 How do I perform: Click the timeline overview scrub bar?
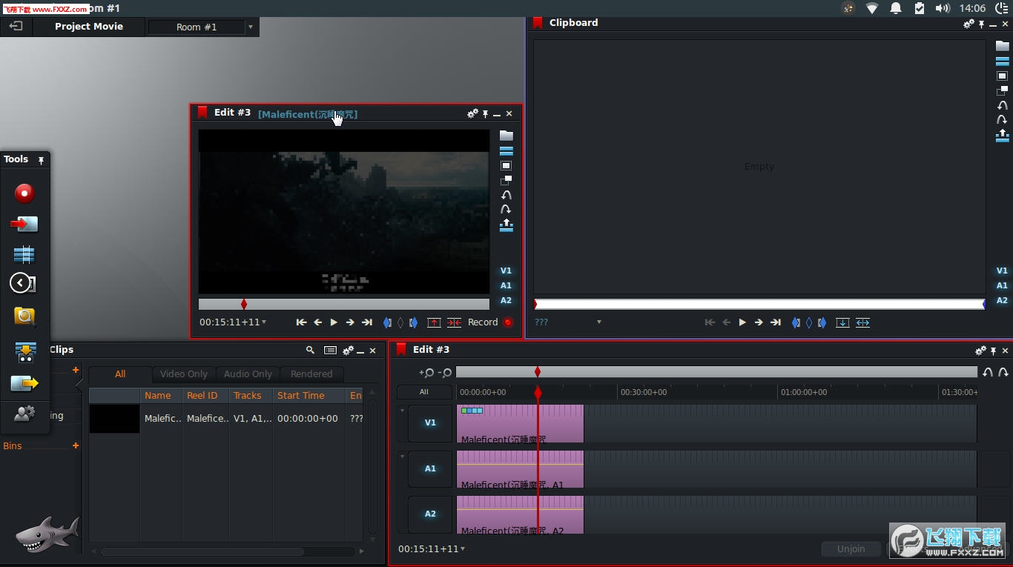pos(716,372)
